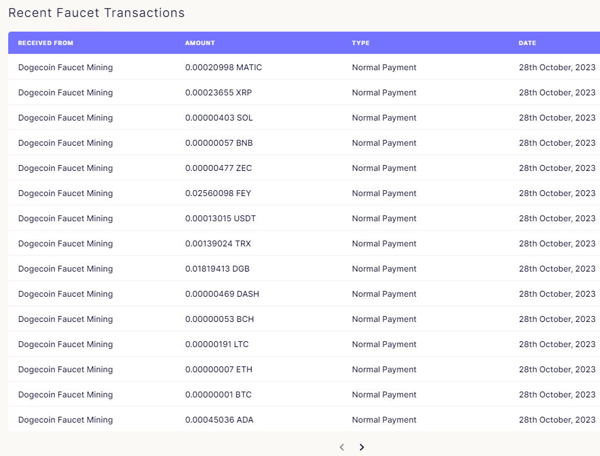Click the TYPE column header
The image size is (600, 456).
pyautogui.click(x=361, y=43)
